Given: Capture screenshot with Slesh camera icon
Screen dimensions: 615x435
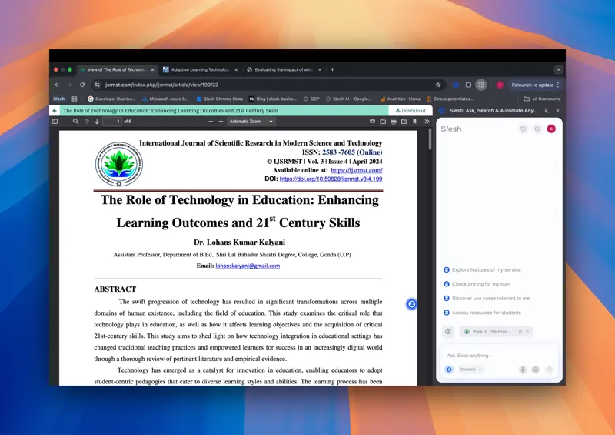Looking at the screenshot, I should pos(535,370).
